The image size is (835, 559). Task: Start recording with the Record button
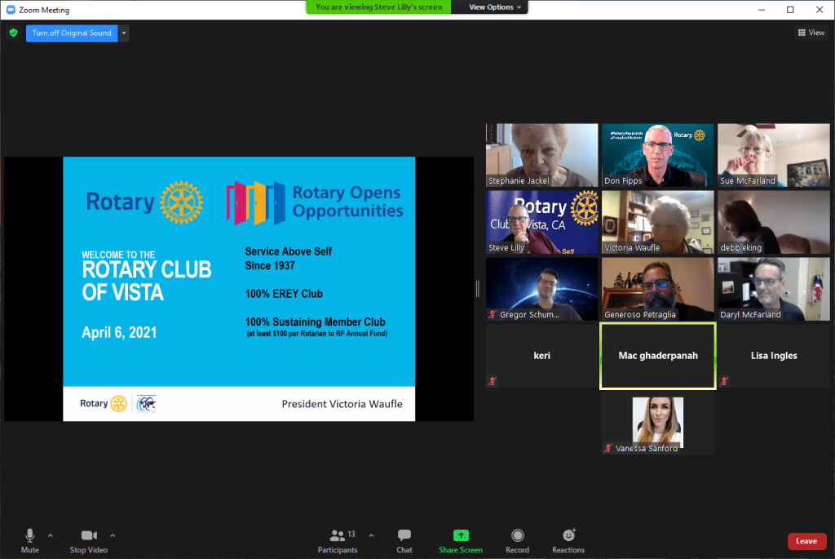(517, 540)
